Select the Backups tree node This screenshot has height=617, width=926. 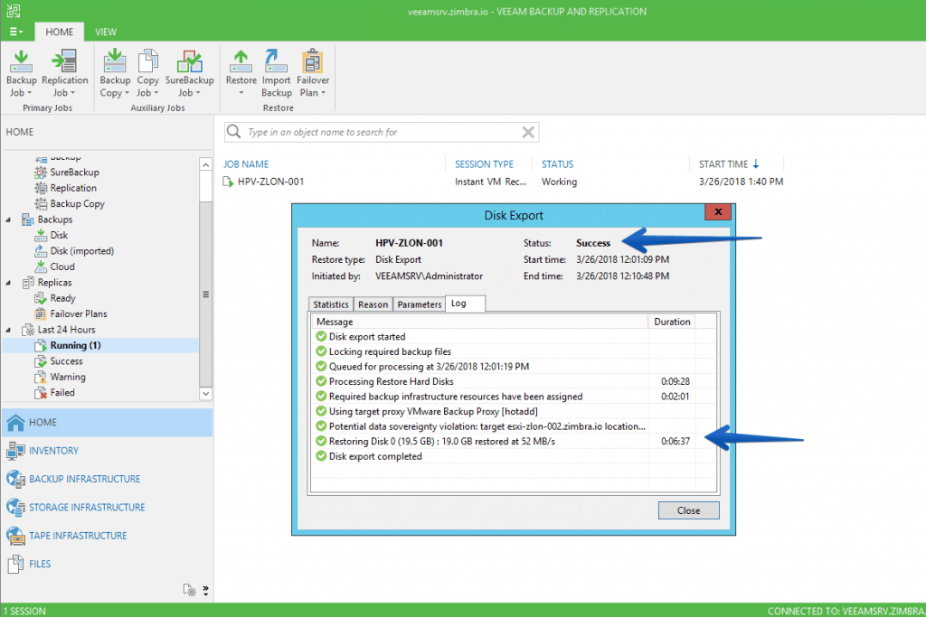[x=55, y=220]
